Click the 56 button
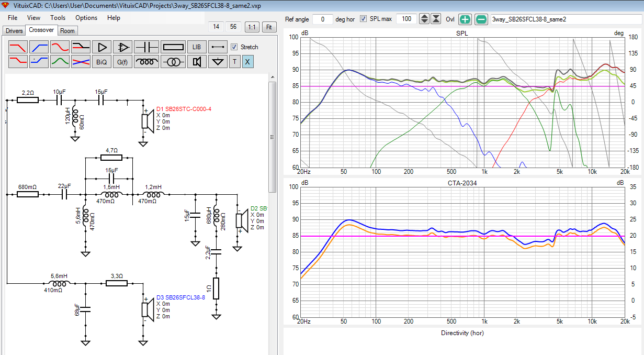This screenshot has width=644, height=355. (x=233, y=27)
